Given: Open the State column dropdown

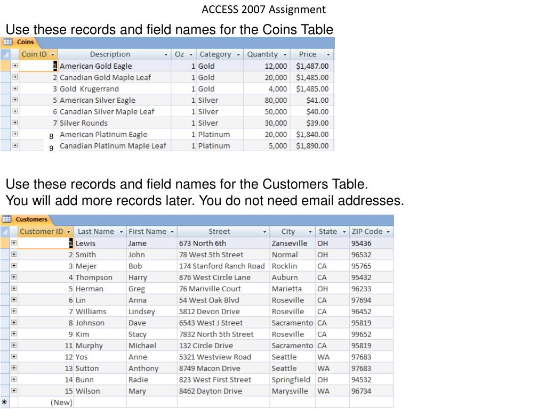Looking at the screenshot, I should (x=344, y=232).
